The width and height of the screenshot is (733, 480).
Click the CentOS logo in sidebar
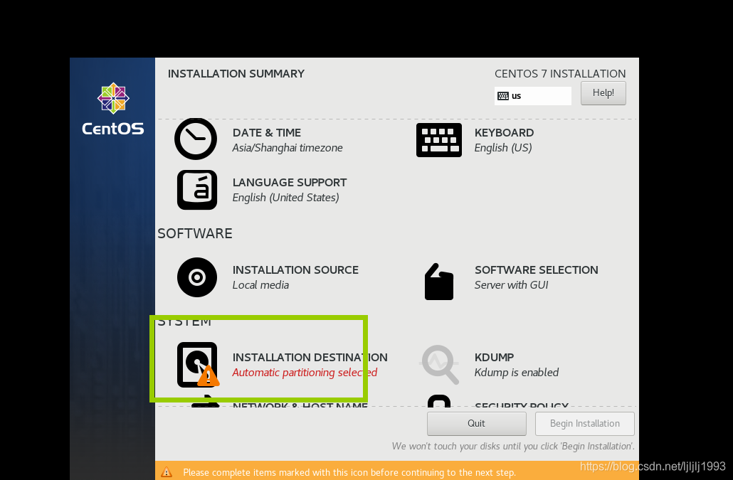pyautogui.click(x=113, y=108)
